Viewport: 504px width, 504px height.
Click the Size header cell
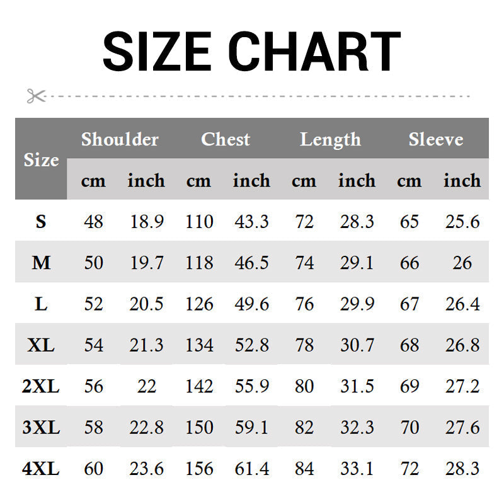click(41, 159)
